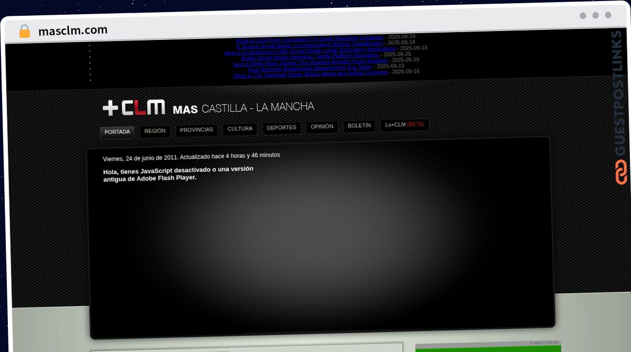Open the REGIÓN menu item
The height and width of the screenshot is (352, 631).
155,131
